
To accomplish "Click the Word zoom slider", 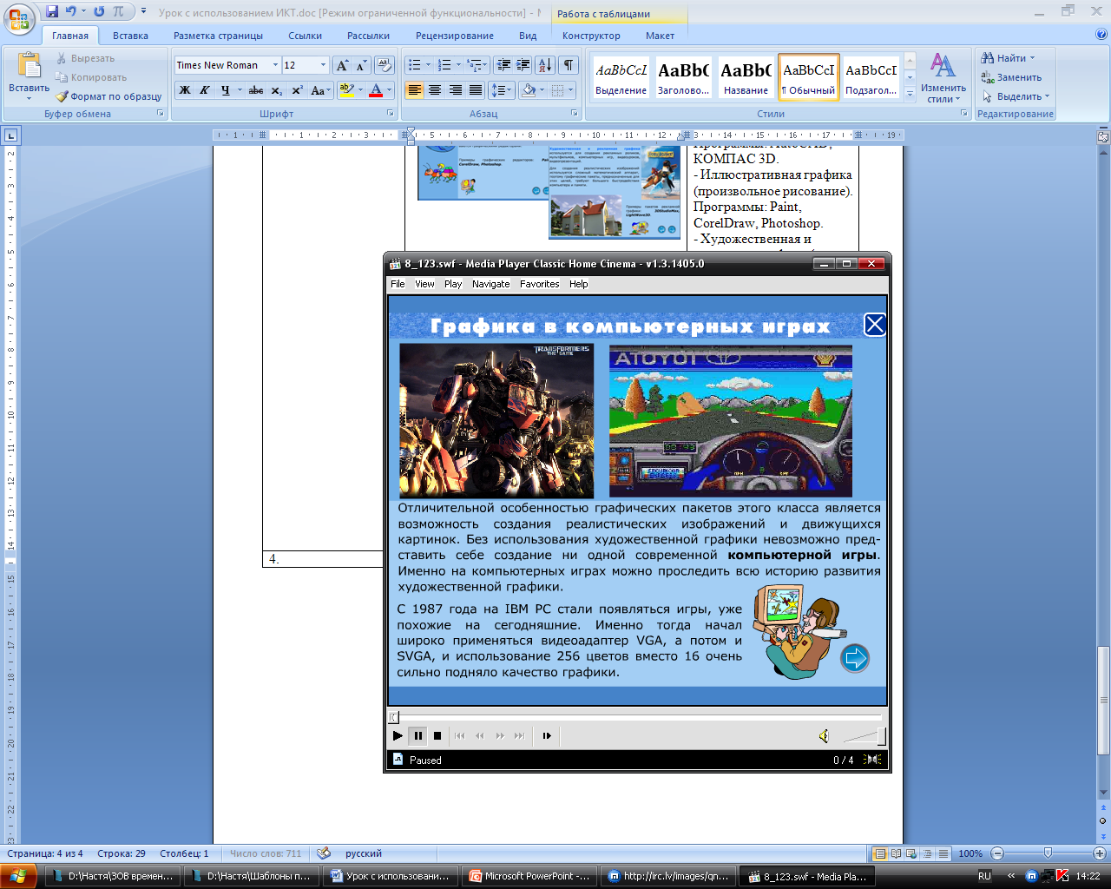I will coord(1048,853).
